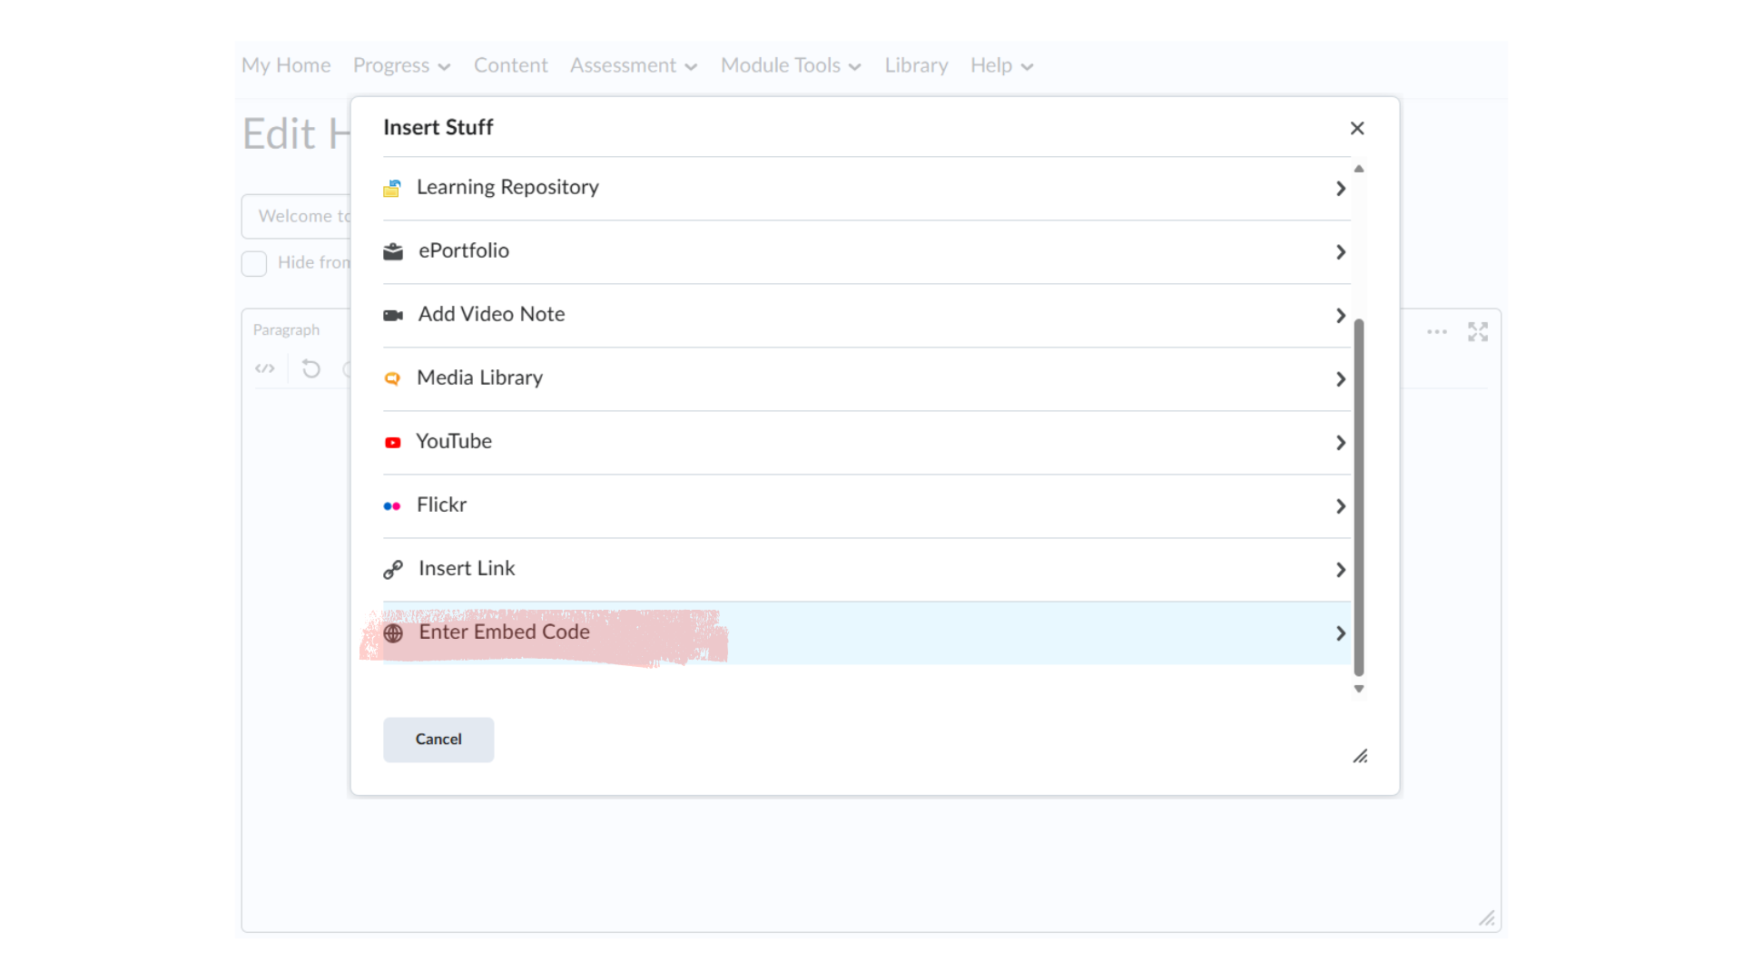Open the Content menu item
This screenshot has height=980, width=1743.
tap(510, 65)
